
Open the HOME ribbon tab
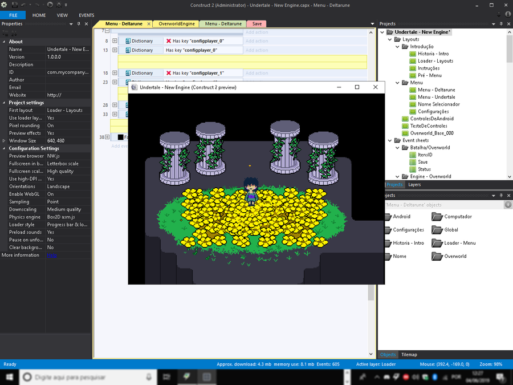point(39,15)
